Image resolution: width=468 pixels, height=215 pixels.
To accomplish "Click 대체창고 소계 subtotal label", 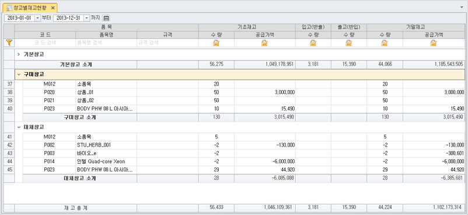I will (x=80, y=178).
